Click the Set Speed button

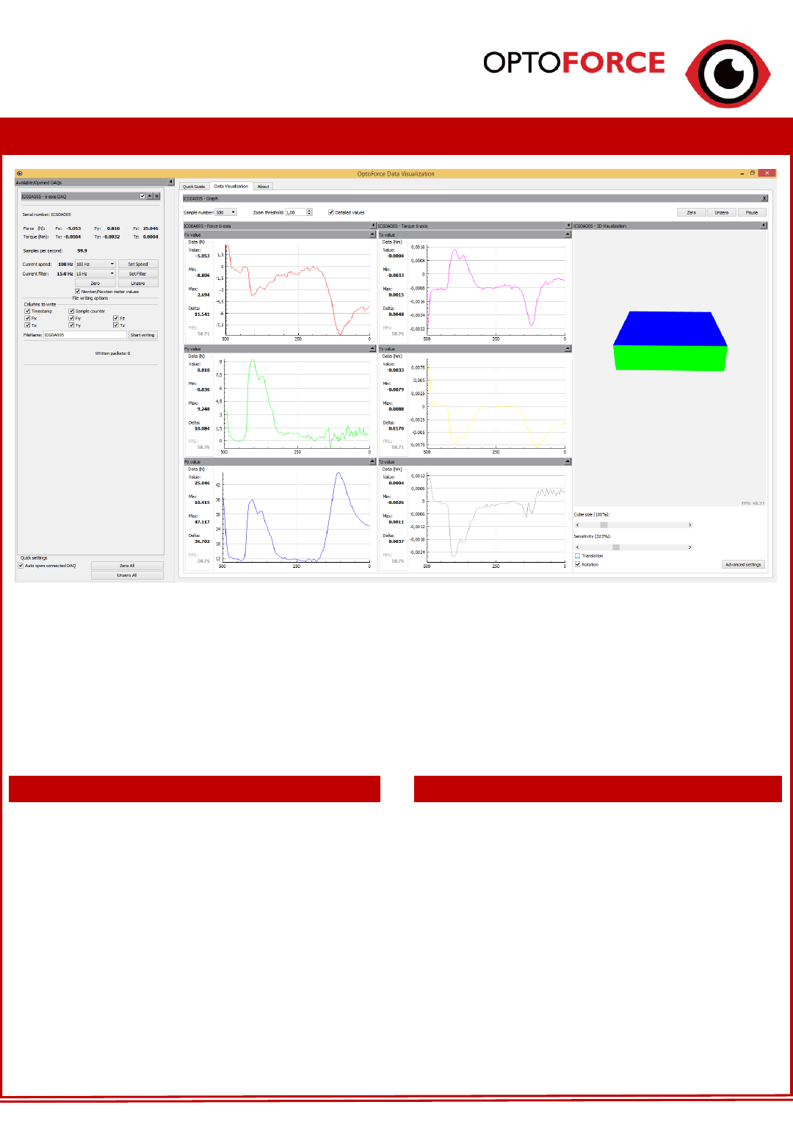[138, 264]
